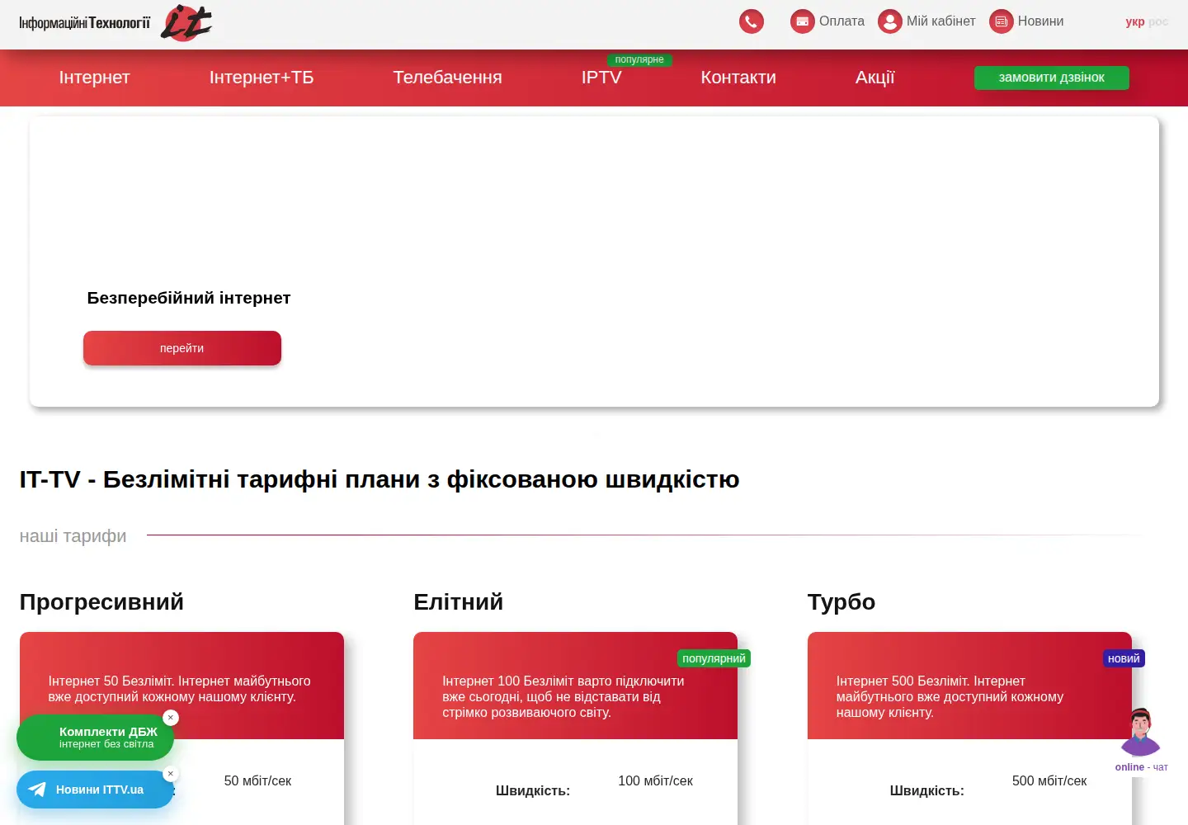Click the перейти button
1188x825 pixels.
coord(182,348)
